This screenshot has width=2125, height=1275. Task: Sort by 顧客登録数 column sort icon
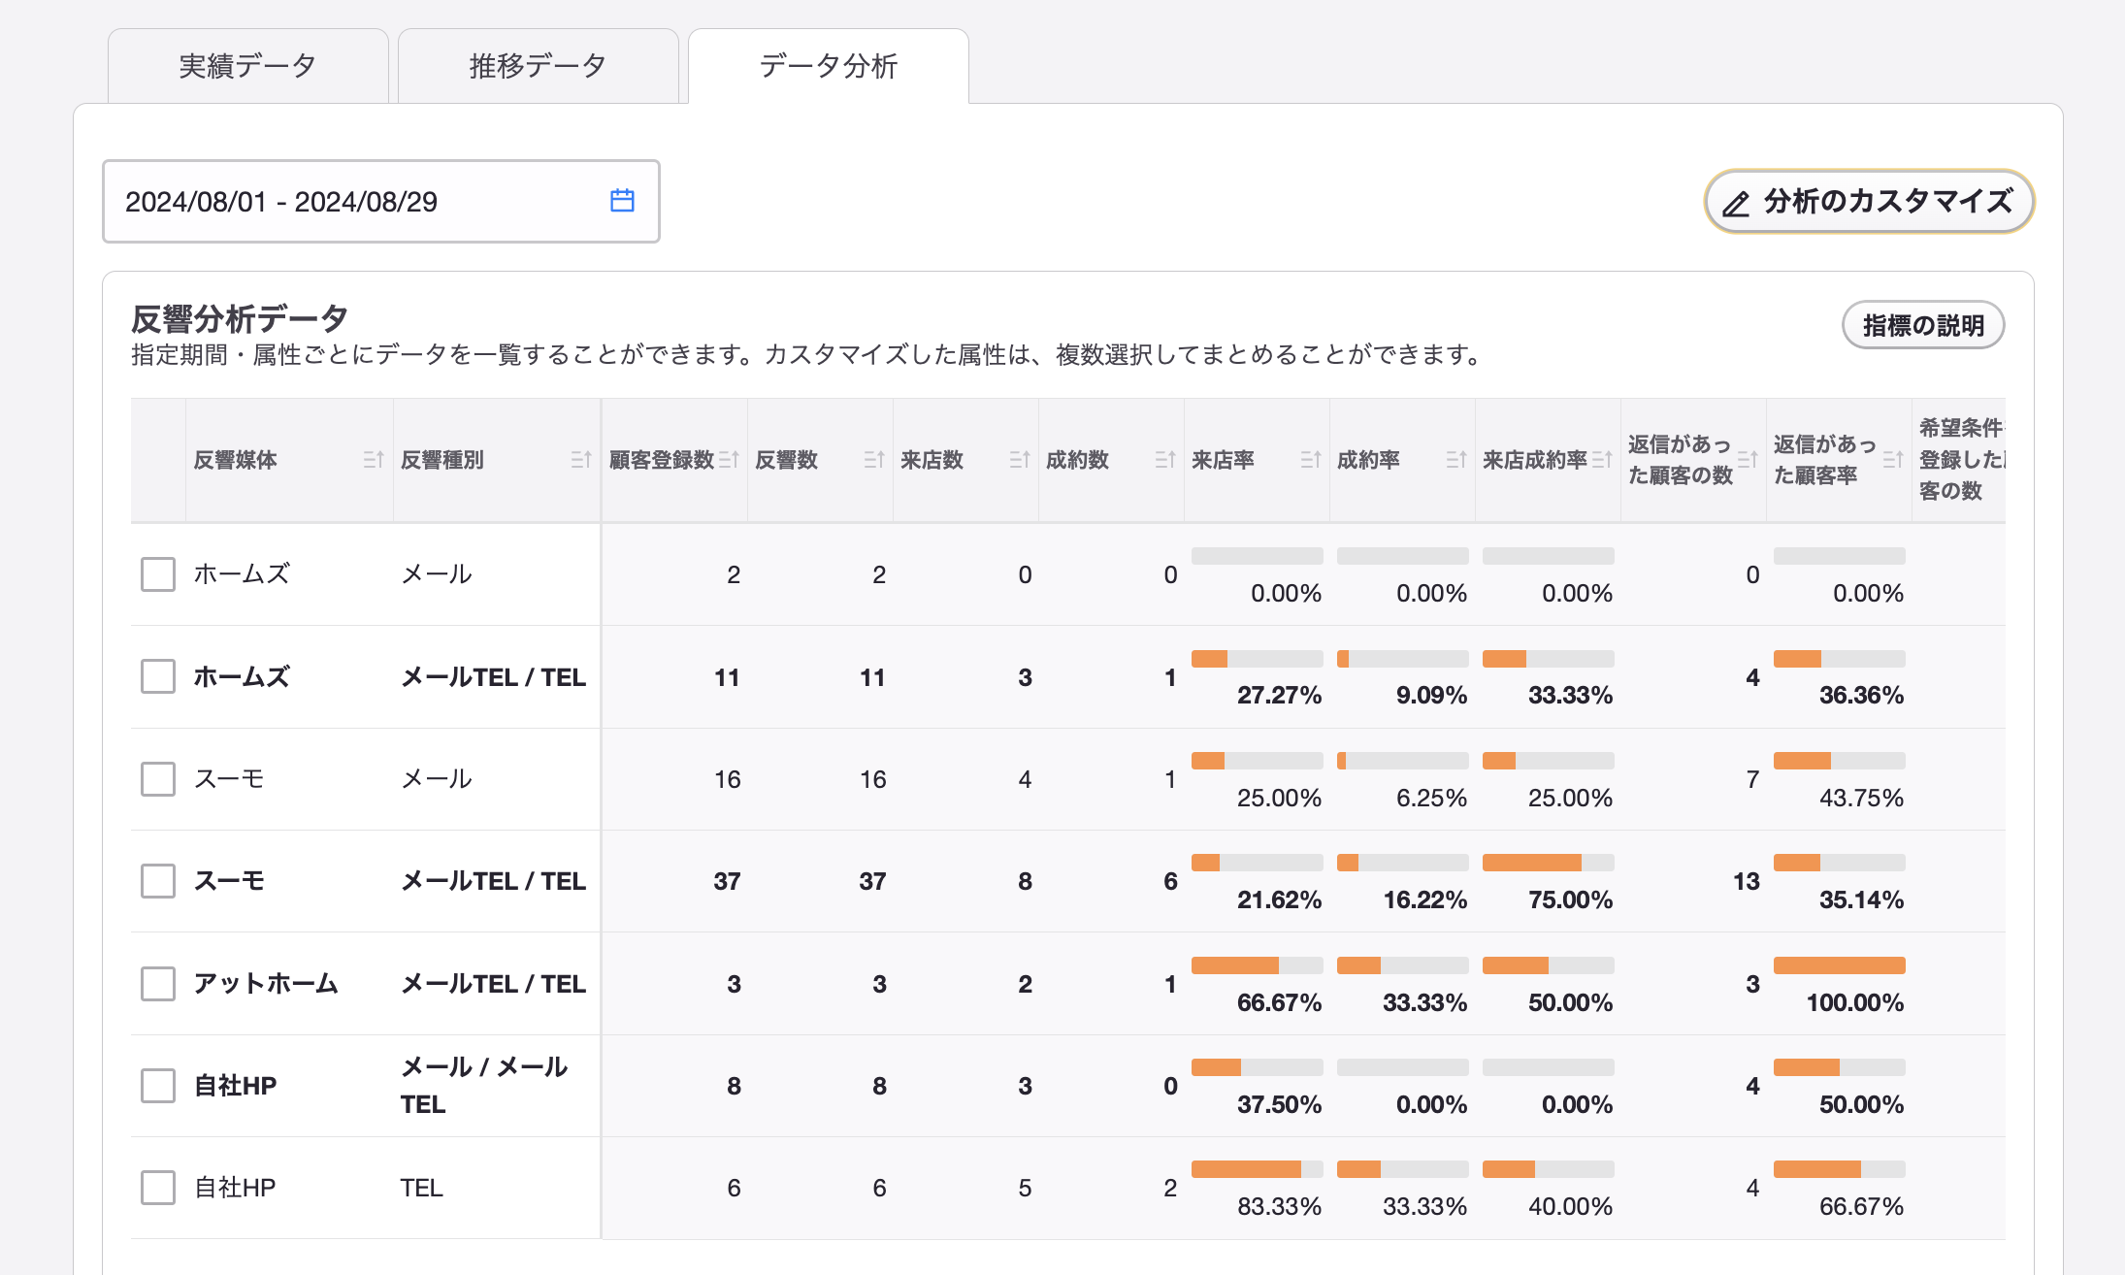[x=729, y=460]
